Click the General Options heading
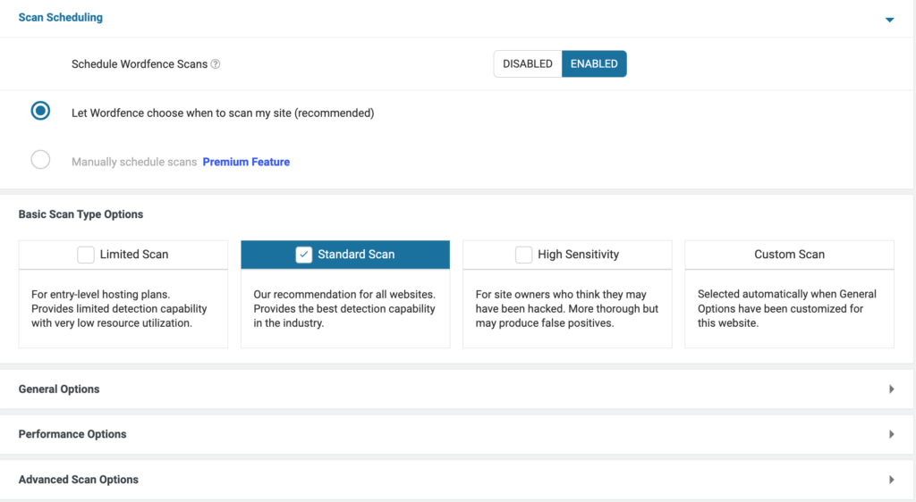Screen dimensions: 916x502 coord(59,389)
